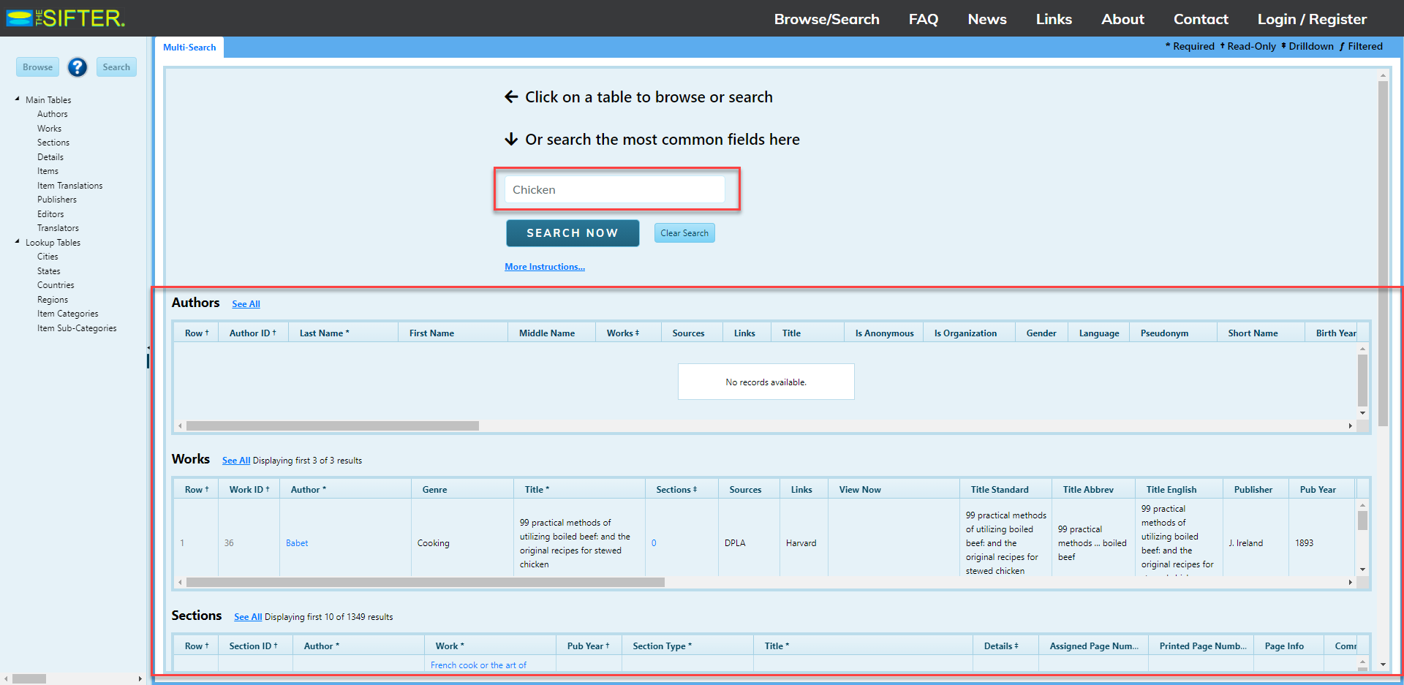Click See All next to Authors
The width and height of the screenshot is (1404, 685).
[x=246, y=304]
